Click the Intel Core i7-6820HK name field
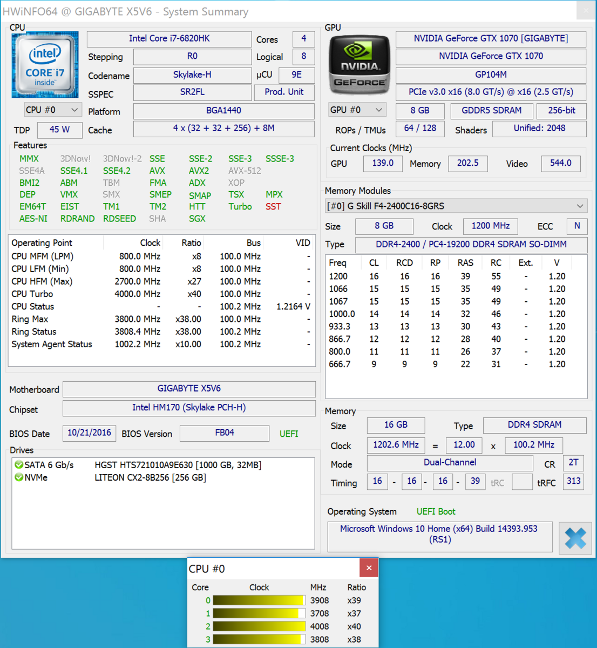 [169, 39]
